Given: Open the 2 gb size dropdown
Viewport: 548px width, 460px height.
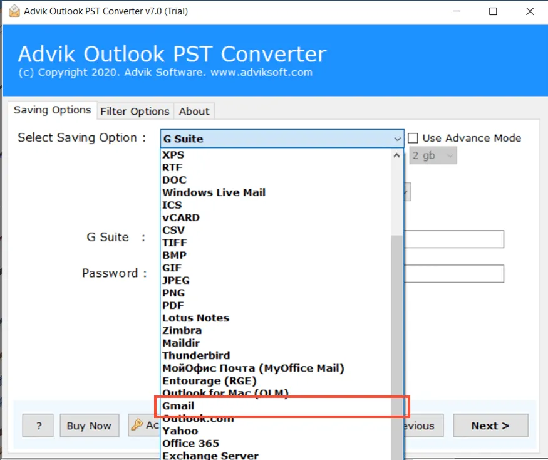Looking at the screenshot, I should click(433, 155).
